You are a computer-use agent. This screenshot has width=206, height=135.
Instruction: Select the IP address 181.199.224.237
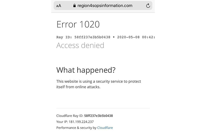(x=81, y=122)
